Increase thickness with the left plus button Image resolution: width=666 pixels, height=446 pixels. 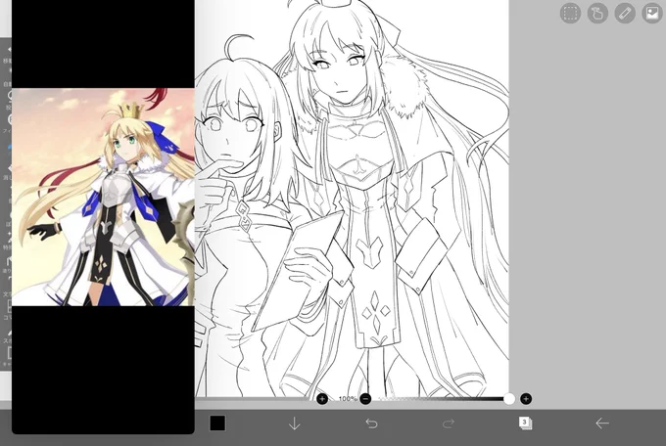pyautogui.click(x=322, y=399)
